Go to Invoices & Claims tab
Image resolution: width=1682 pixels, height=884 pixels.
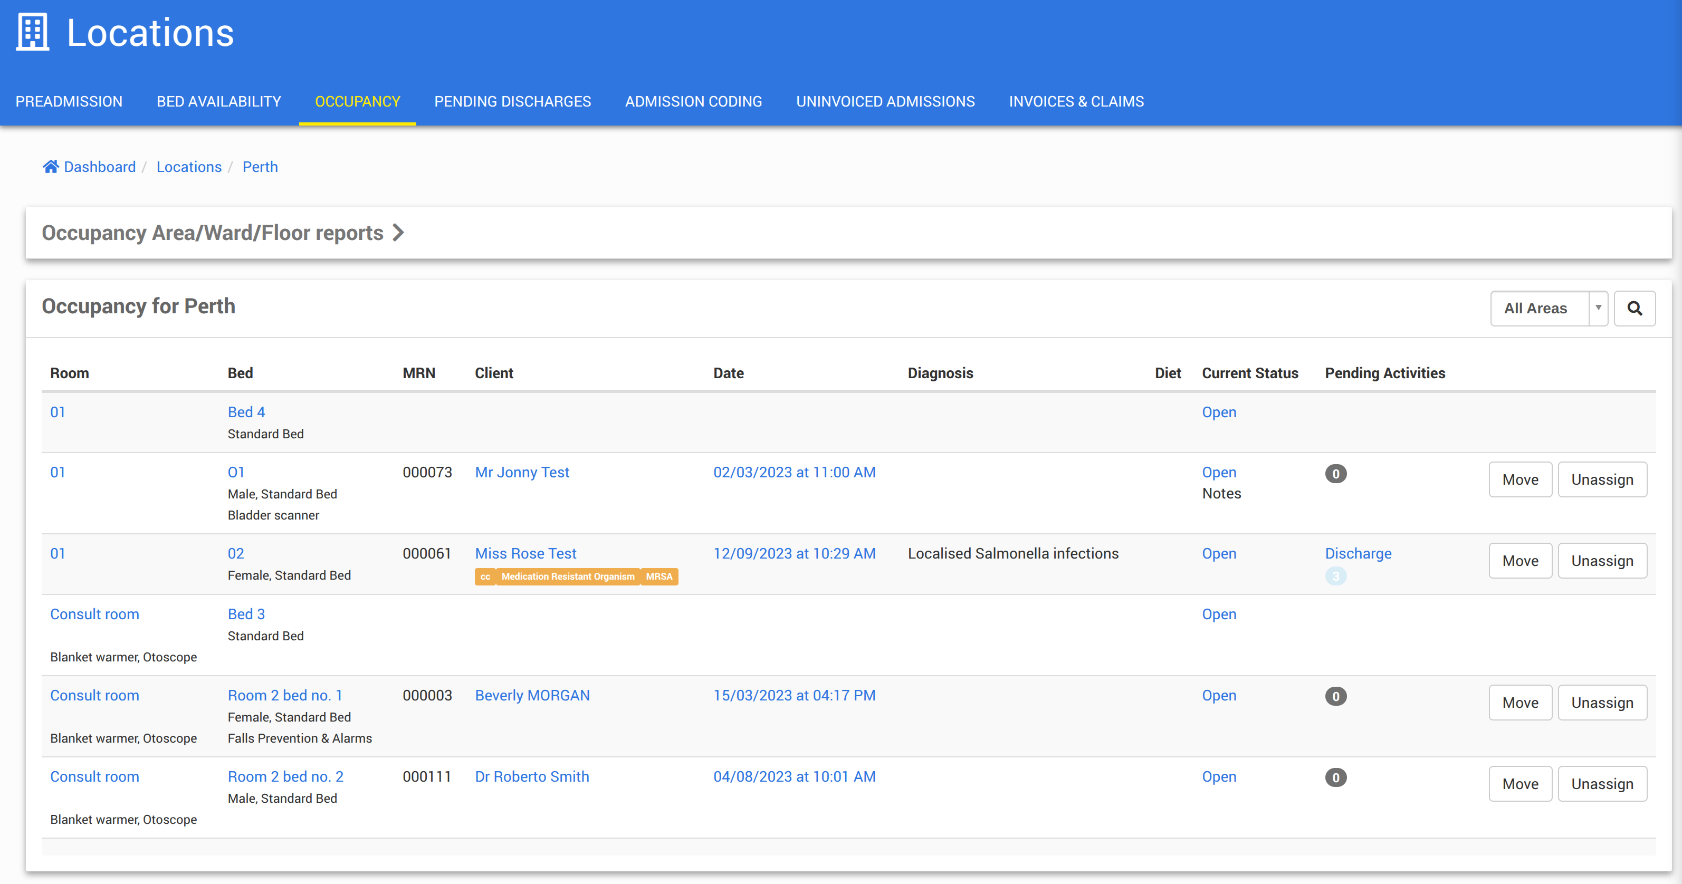[x=1075, y=101]
